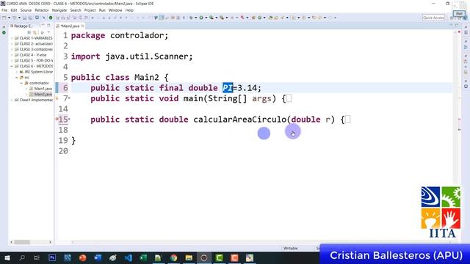This screenshot has width=470, height=264.
Task: Open the External Tools dropdown arrow
Action: 227,18
